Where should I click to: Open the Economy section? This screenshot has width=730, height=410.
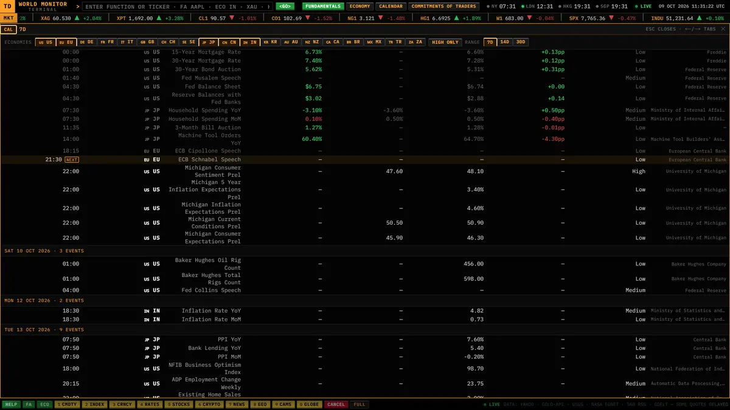(360, 7)
